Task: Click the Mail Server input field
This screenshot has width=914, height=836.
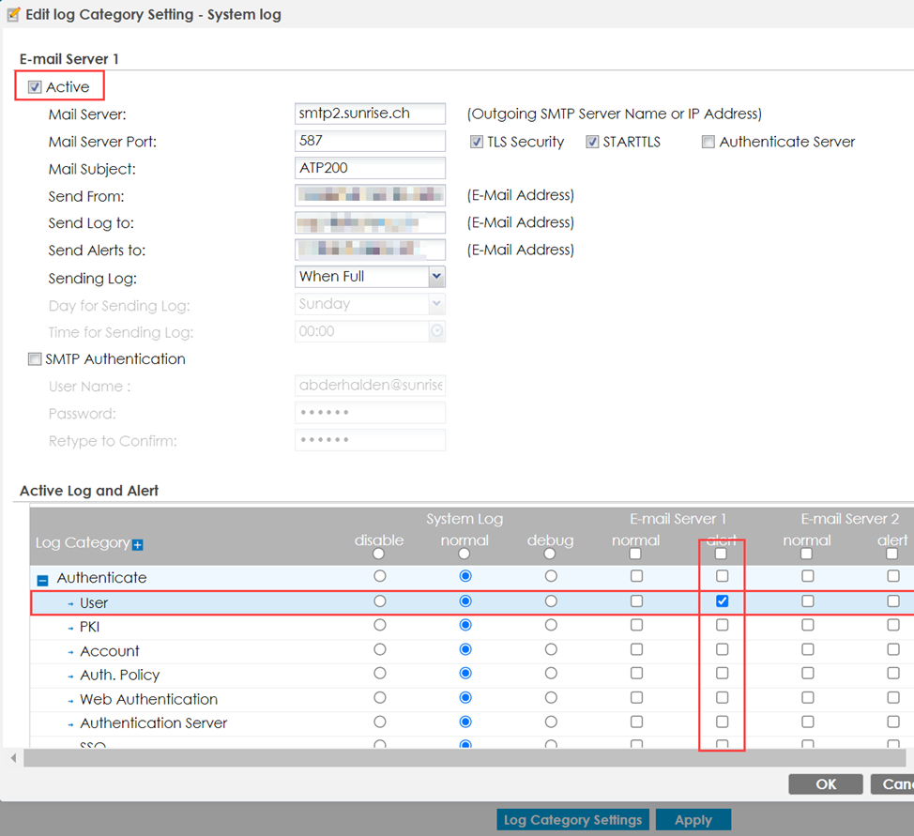Action: coord(370,114)
